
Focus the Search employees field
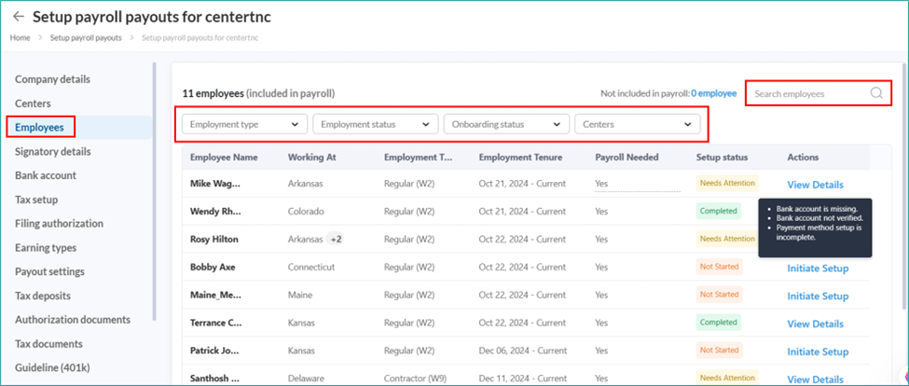click(818, 93)
